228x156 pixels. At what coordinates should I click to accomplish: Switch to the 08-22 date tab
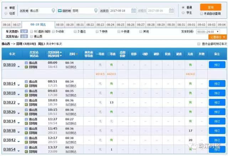[90, 25]
